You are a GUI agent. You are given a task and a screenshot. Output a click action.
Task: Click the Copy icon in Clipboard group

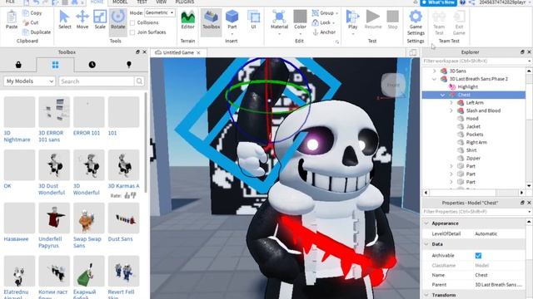(x=26, y=13)
